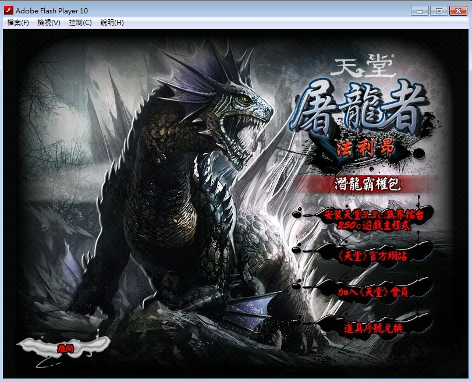Click the 法利昂 subtitle text
Image resolution: width=472 pixels, height=382 pixels.
click(366, 149)
